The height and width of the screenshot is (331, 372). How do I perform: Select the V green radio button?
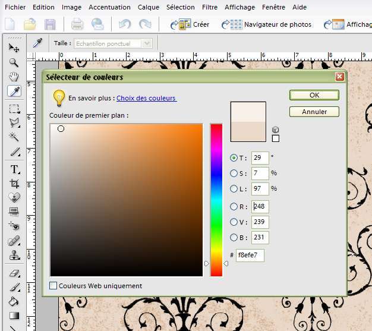[234, 222]
